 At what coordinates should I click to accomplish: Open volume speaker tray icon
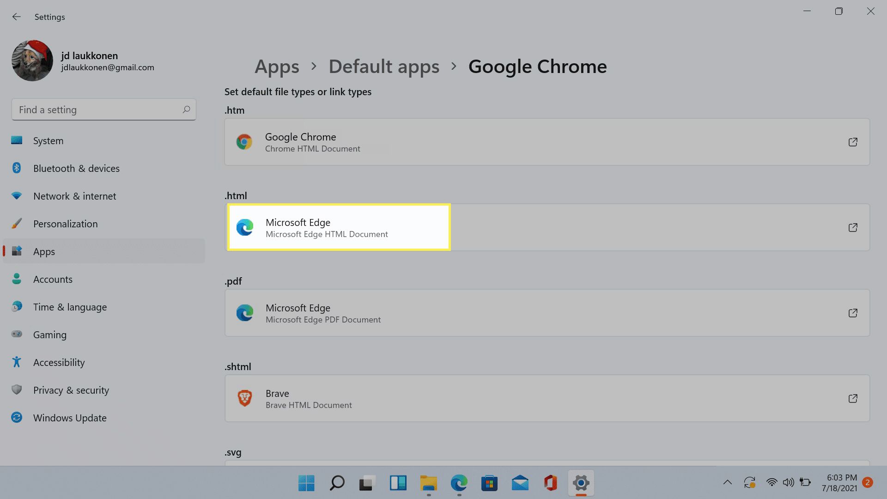(x=788, y=482)
